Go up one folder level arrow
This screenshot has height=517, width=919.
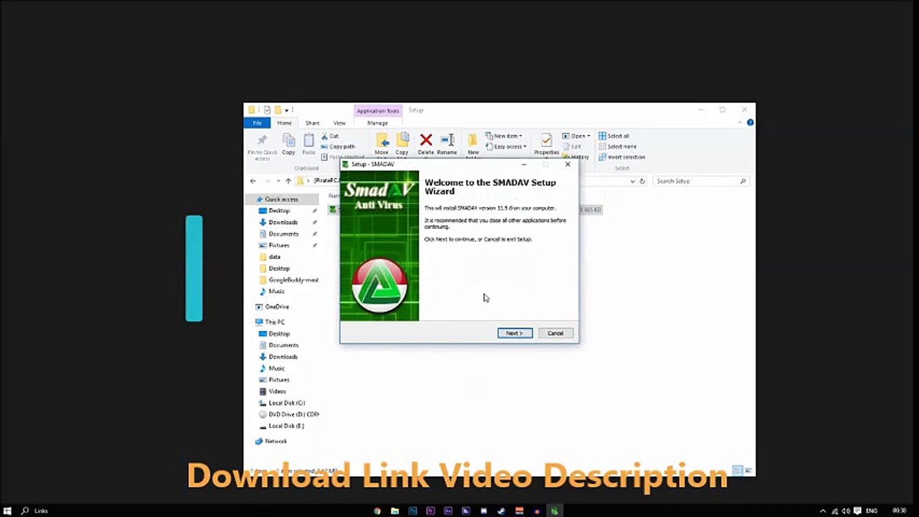click(288, 181)
